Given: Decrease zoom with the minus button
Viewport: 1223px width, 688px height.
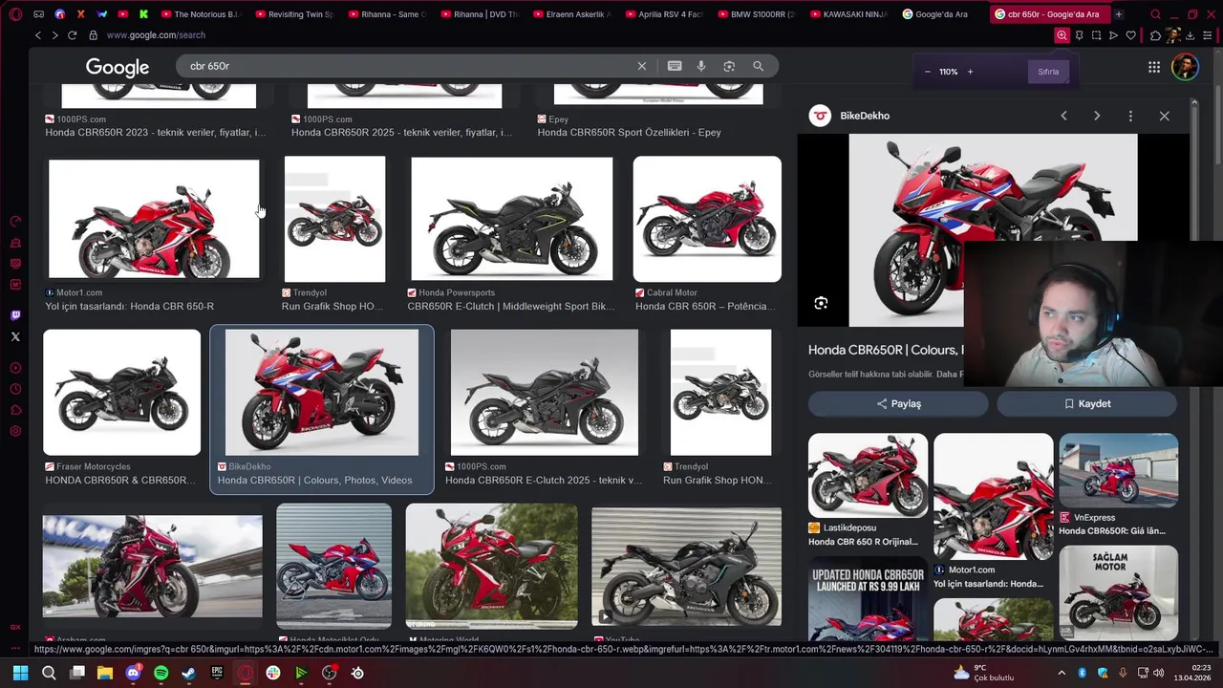Looking at the screenshot, I should (927, 72).
